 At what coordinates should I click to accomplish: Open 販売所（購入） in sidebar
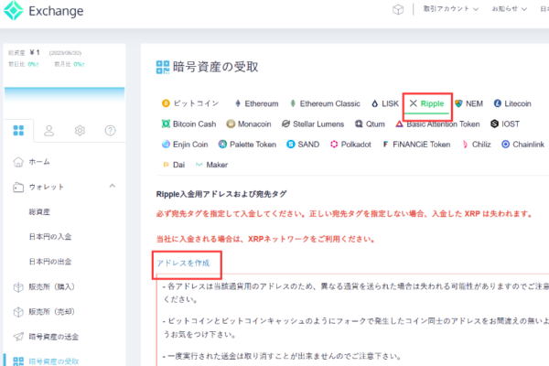(59, 287)
